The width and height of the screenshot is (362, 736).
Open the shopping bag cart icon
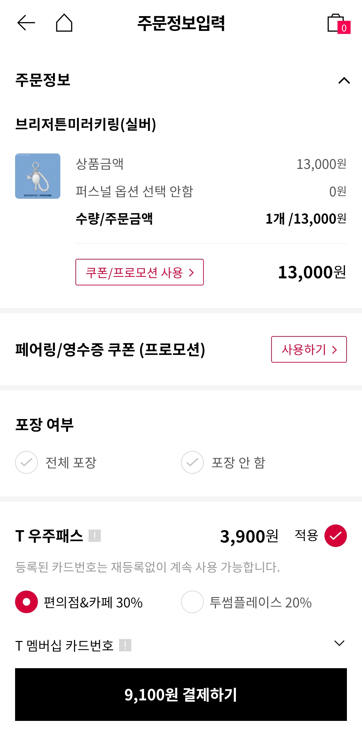click(338, 24)
